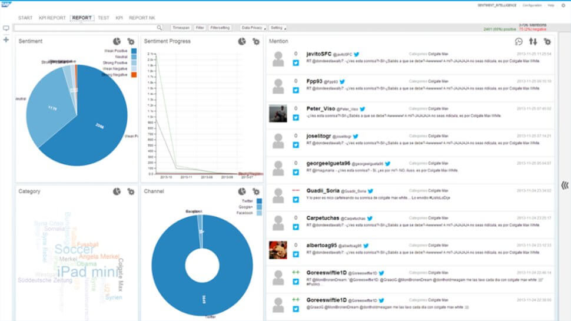
Task: Open the REPORT NK tab
Action: click(x=142, y=18)
